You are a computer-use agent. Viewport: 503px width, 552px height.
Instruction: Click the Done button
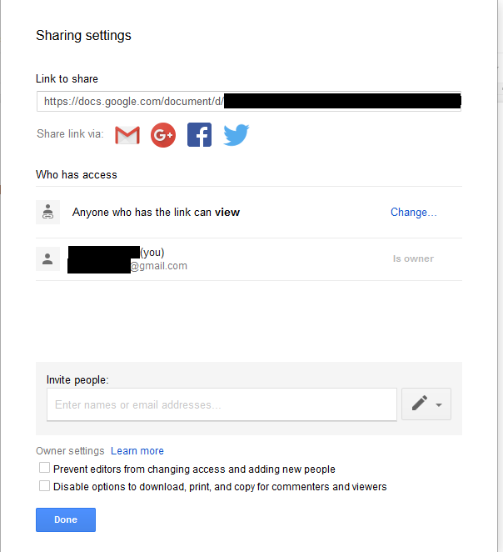tap(66, 519)
